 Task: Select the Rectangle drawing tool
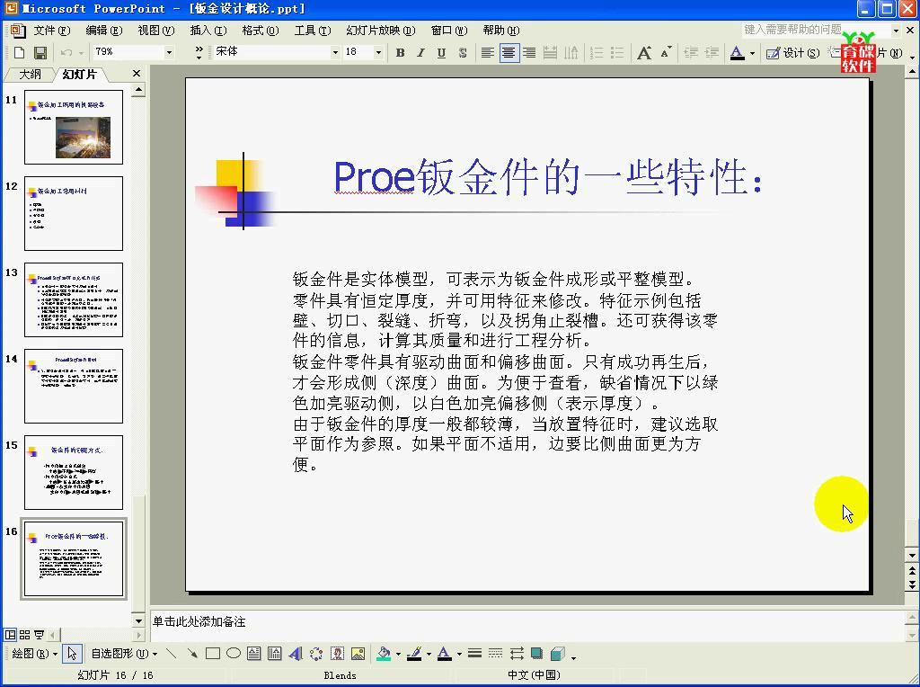(213, 654)
